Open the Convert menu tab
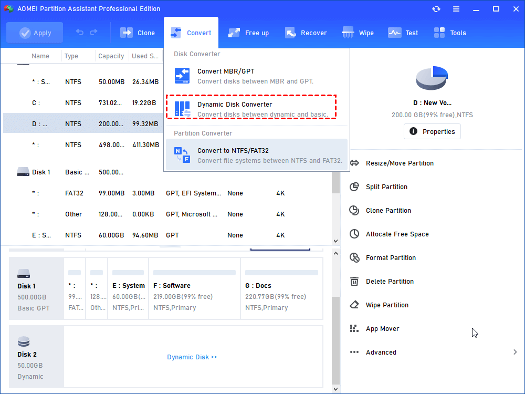 191,33
